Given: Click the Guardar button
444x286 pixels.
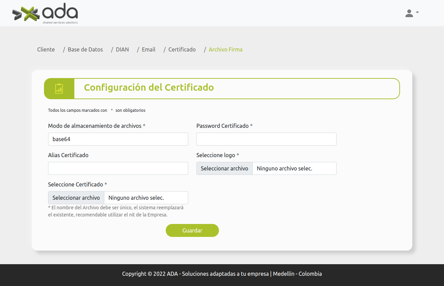Looking at the screenshot, I should pyautogui.click(x=192, y=230).
